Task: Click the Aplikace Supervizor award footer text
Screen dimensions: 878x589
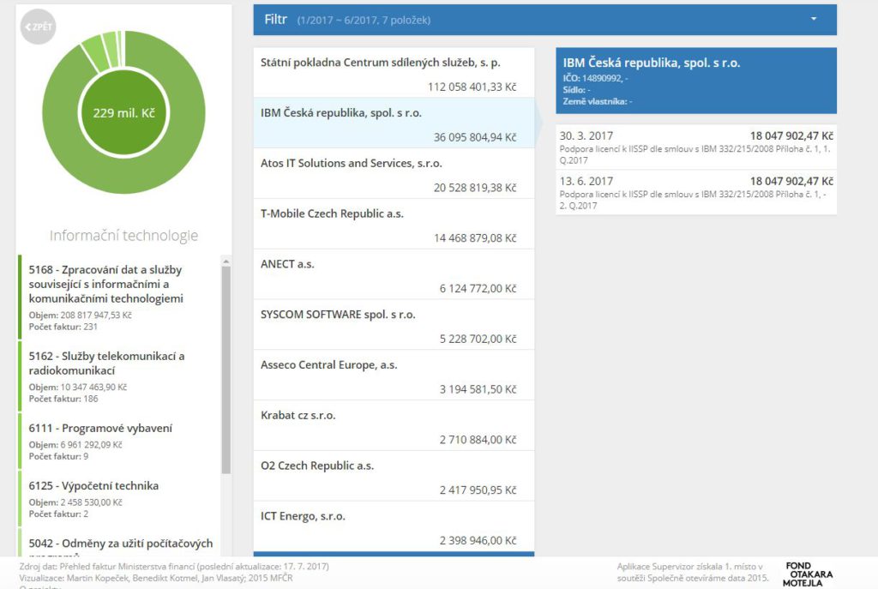Action: pos(693,572)
